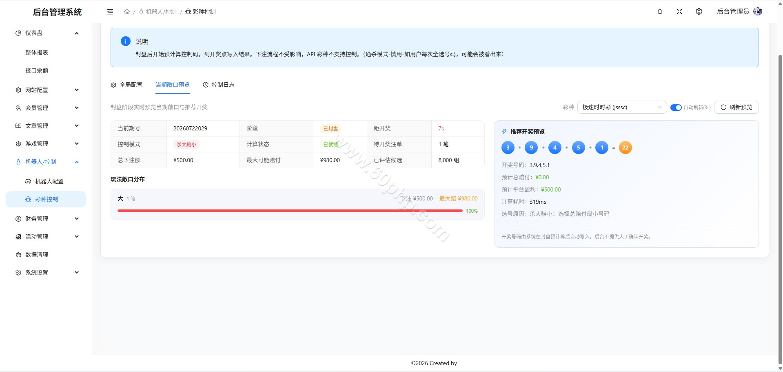The width and height of the screenshot is (783, 372).
Task: Open the 彩种 lottery type dropdown
Action: point(622,107)
